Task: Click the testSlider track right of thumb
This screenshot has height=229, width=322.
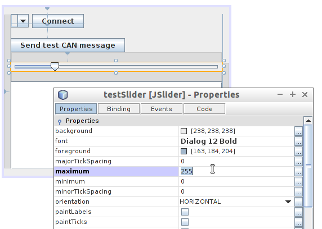Action: [138, 67]
